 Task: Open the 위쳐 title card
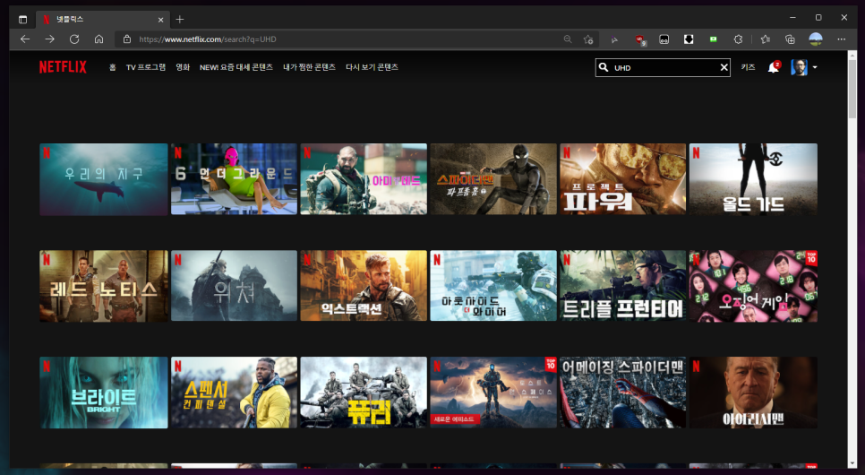234,286
